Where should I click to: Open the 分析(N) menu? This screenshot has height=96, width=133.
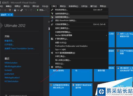[84, 6]
